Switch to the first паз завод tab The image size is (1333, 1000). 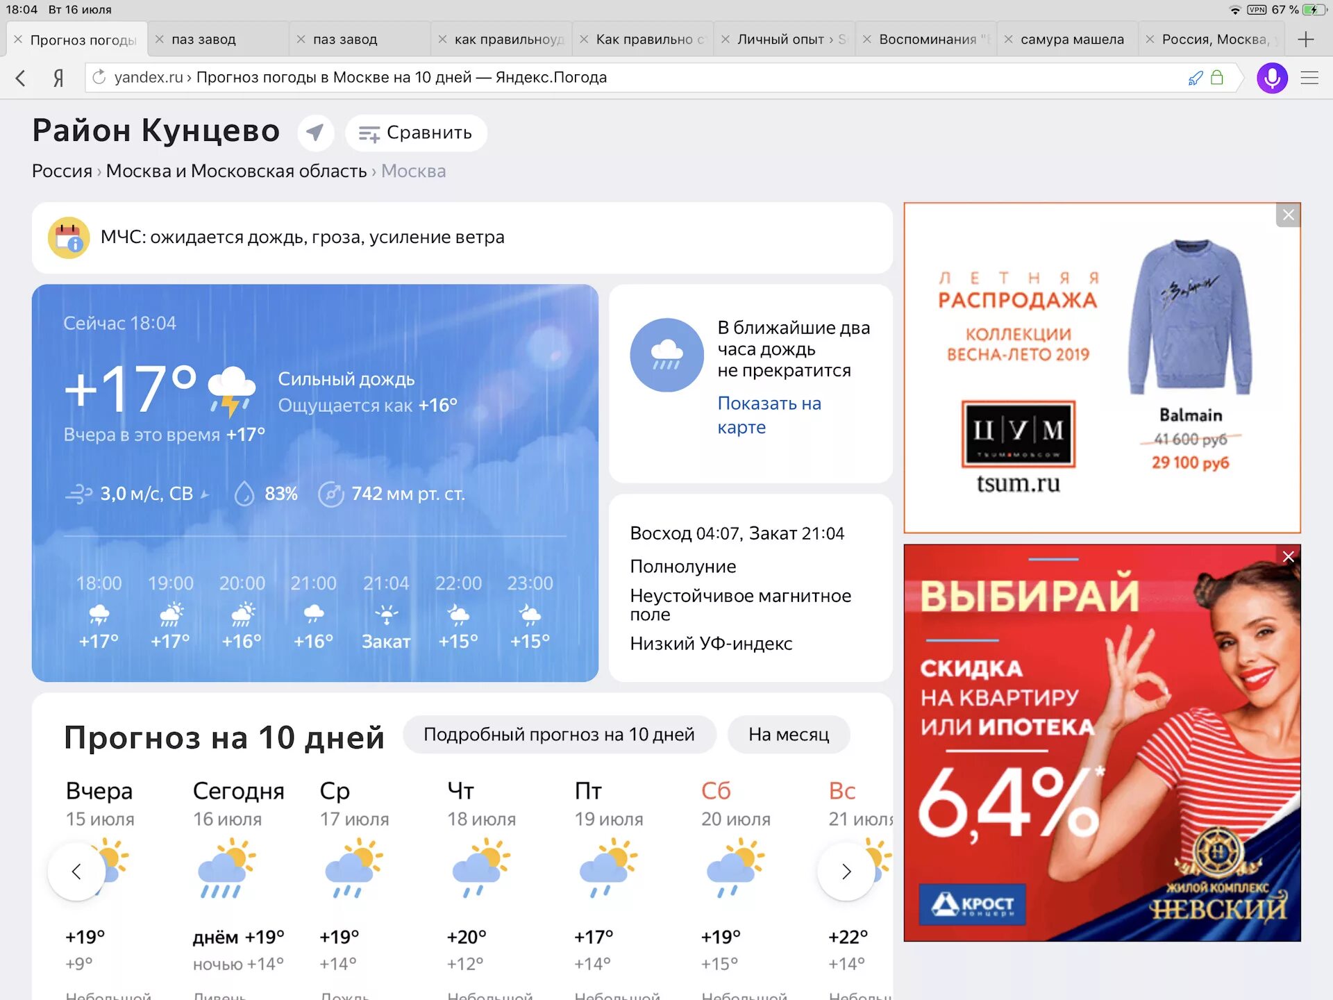point(218,40)
